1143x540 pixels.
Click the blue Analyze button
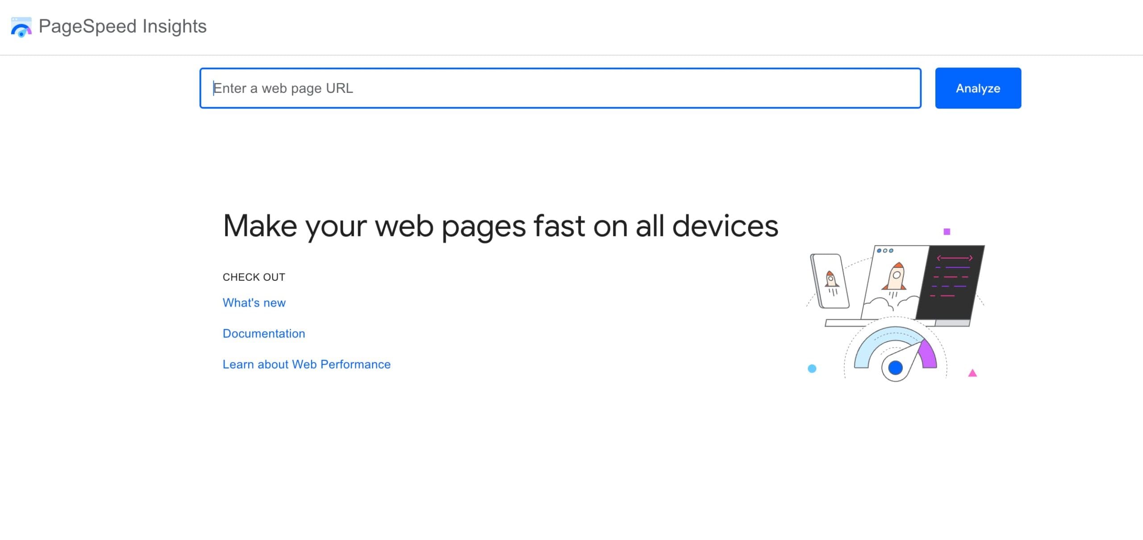click(x=978, y=88)
